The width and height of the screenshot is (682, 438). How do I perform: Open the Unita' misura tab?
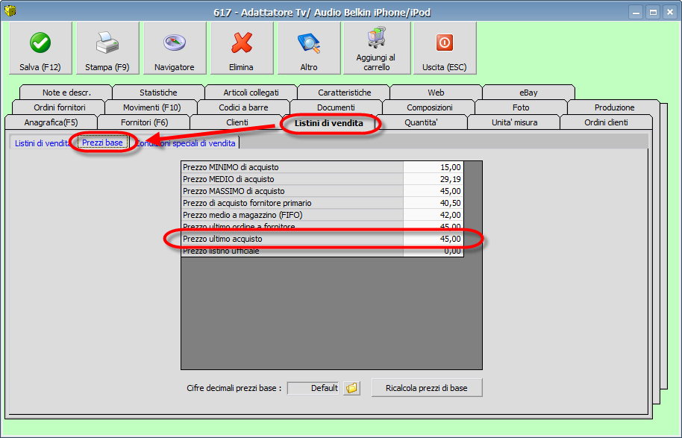[x=514, y=122]
